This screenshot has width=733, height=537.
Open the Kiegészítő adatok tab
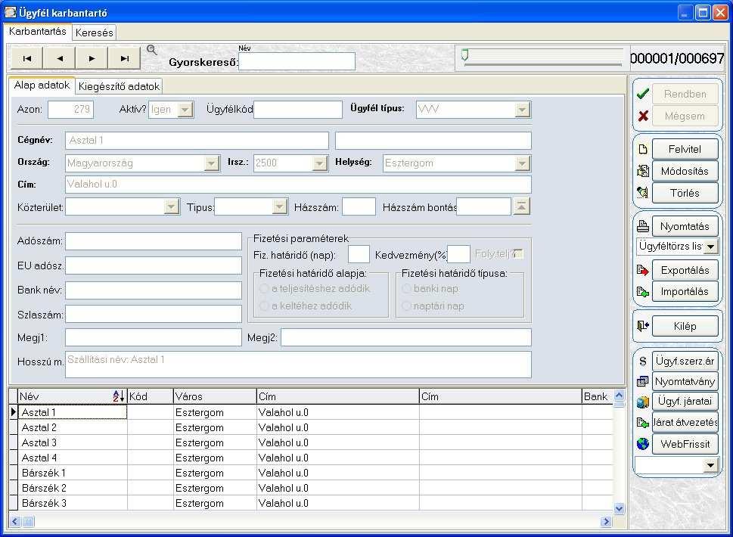pyautogui.click(x=119, y=86)
